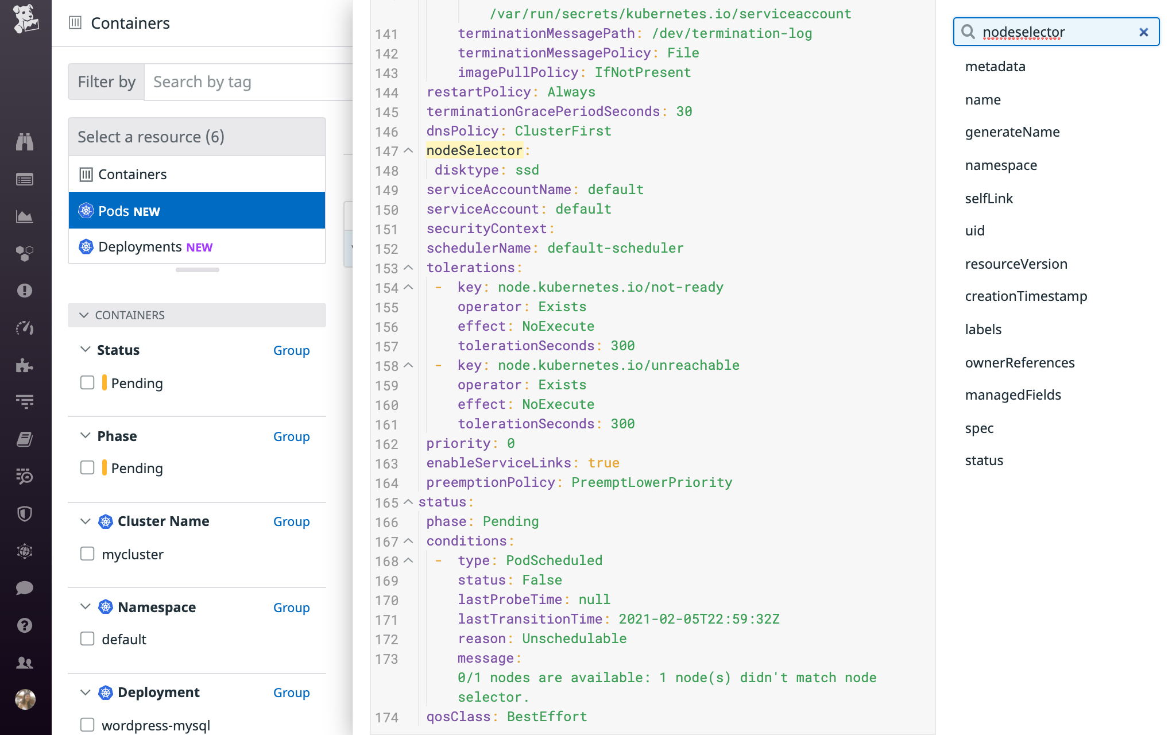Open the Notebooks icon in the sidebar
This screenshot has height=735, width=1176.
[24, 439]
